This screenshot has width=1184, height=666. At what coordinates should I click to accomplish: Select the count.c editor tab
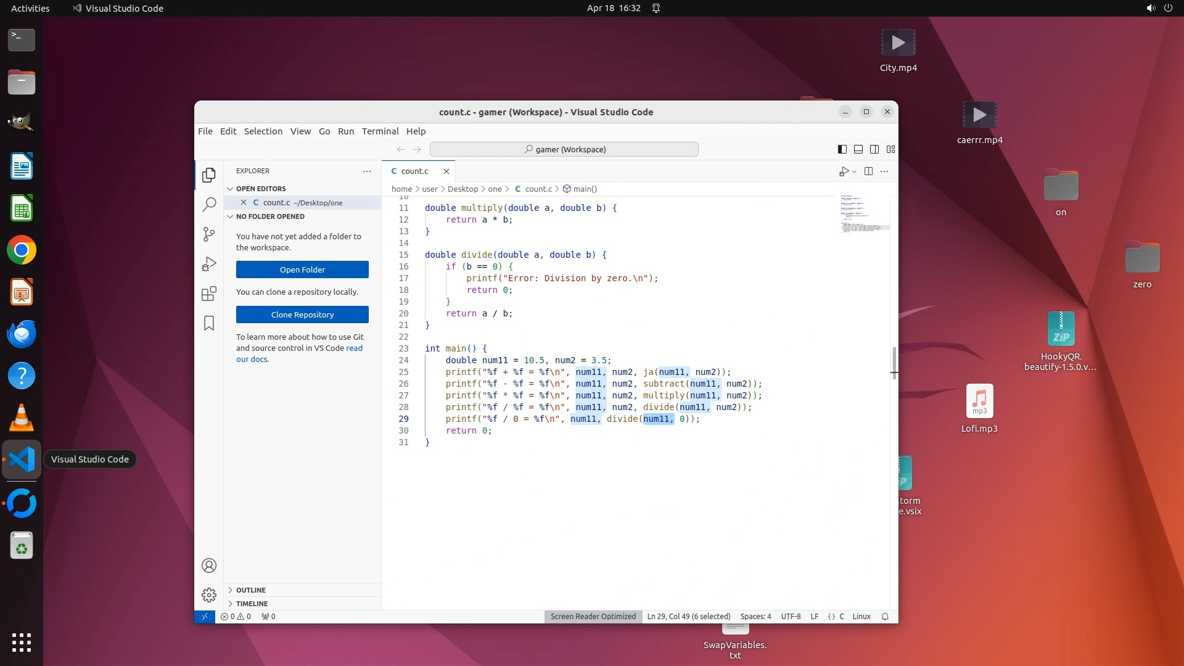414,171
